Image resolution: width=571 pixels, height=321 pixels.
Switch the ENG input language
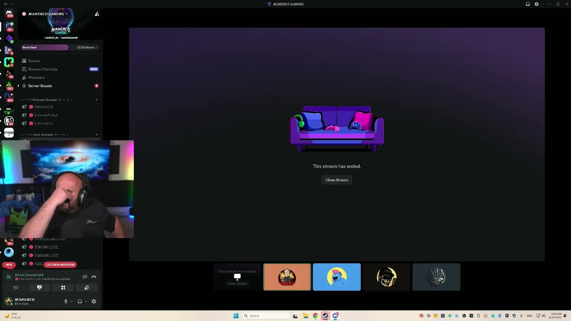tap(530, 316)
